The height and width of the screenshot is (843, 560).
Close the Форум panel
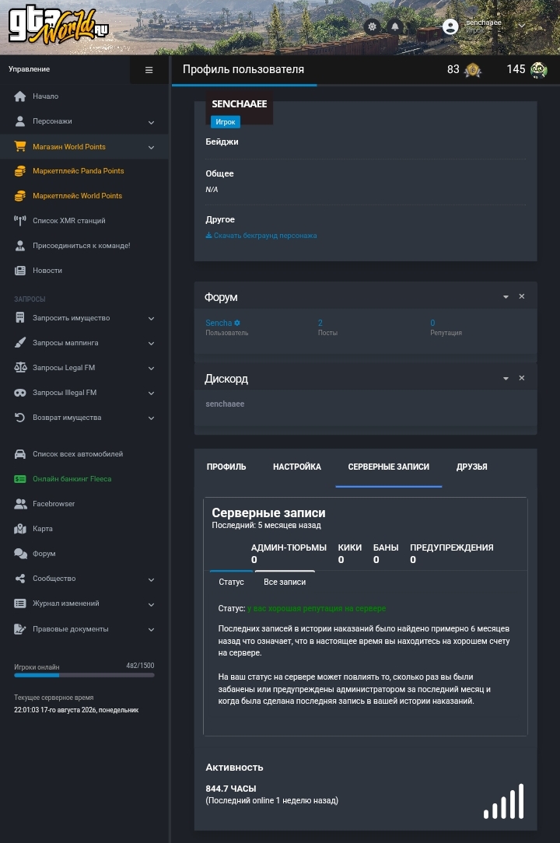[522, 296]
